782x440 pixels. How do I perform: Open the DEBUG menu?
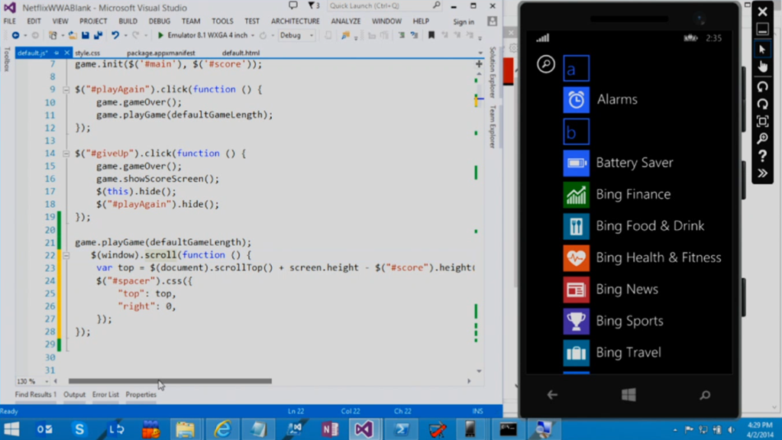coord(159,21)
